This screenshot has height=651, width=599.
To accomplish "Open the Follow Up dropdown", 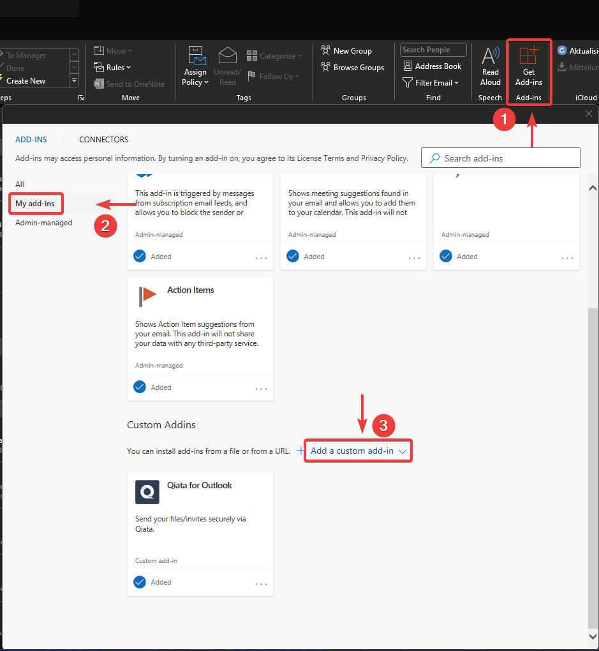I will [x=274, y=76].
